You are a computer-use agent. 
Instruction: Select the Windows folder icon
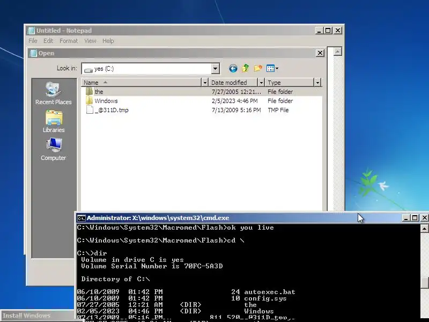pyautogui.click(x=89, y=101)
